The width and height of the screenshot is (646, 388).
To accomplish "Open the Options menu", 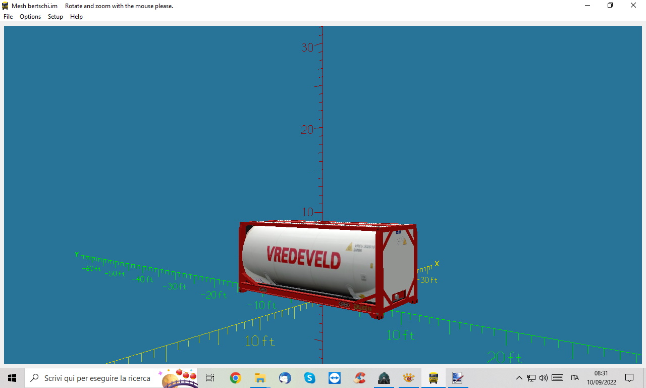I will pyautogui.click(x=30, y=17).
